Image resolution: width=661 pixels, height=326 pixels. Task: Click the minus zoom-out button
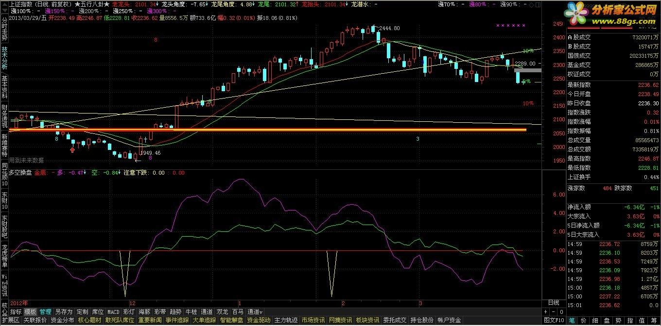[x=553, y=312]
